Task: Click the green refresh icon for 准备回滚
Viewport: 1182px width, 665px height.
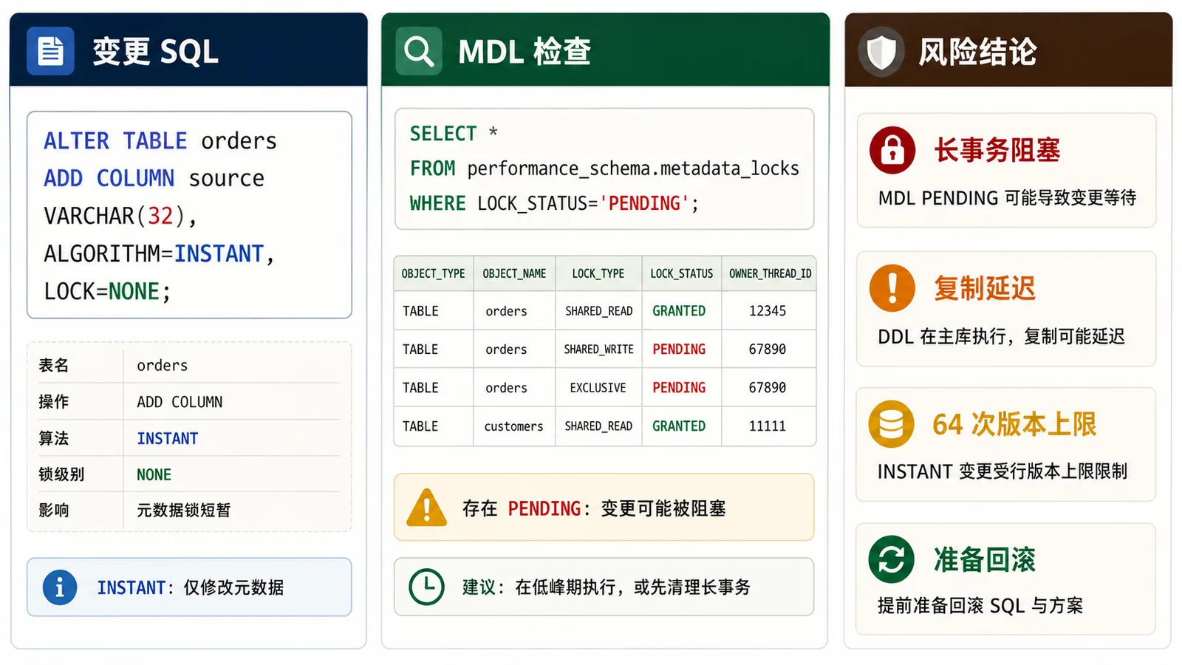Action: click(892, 559)
